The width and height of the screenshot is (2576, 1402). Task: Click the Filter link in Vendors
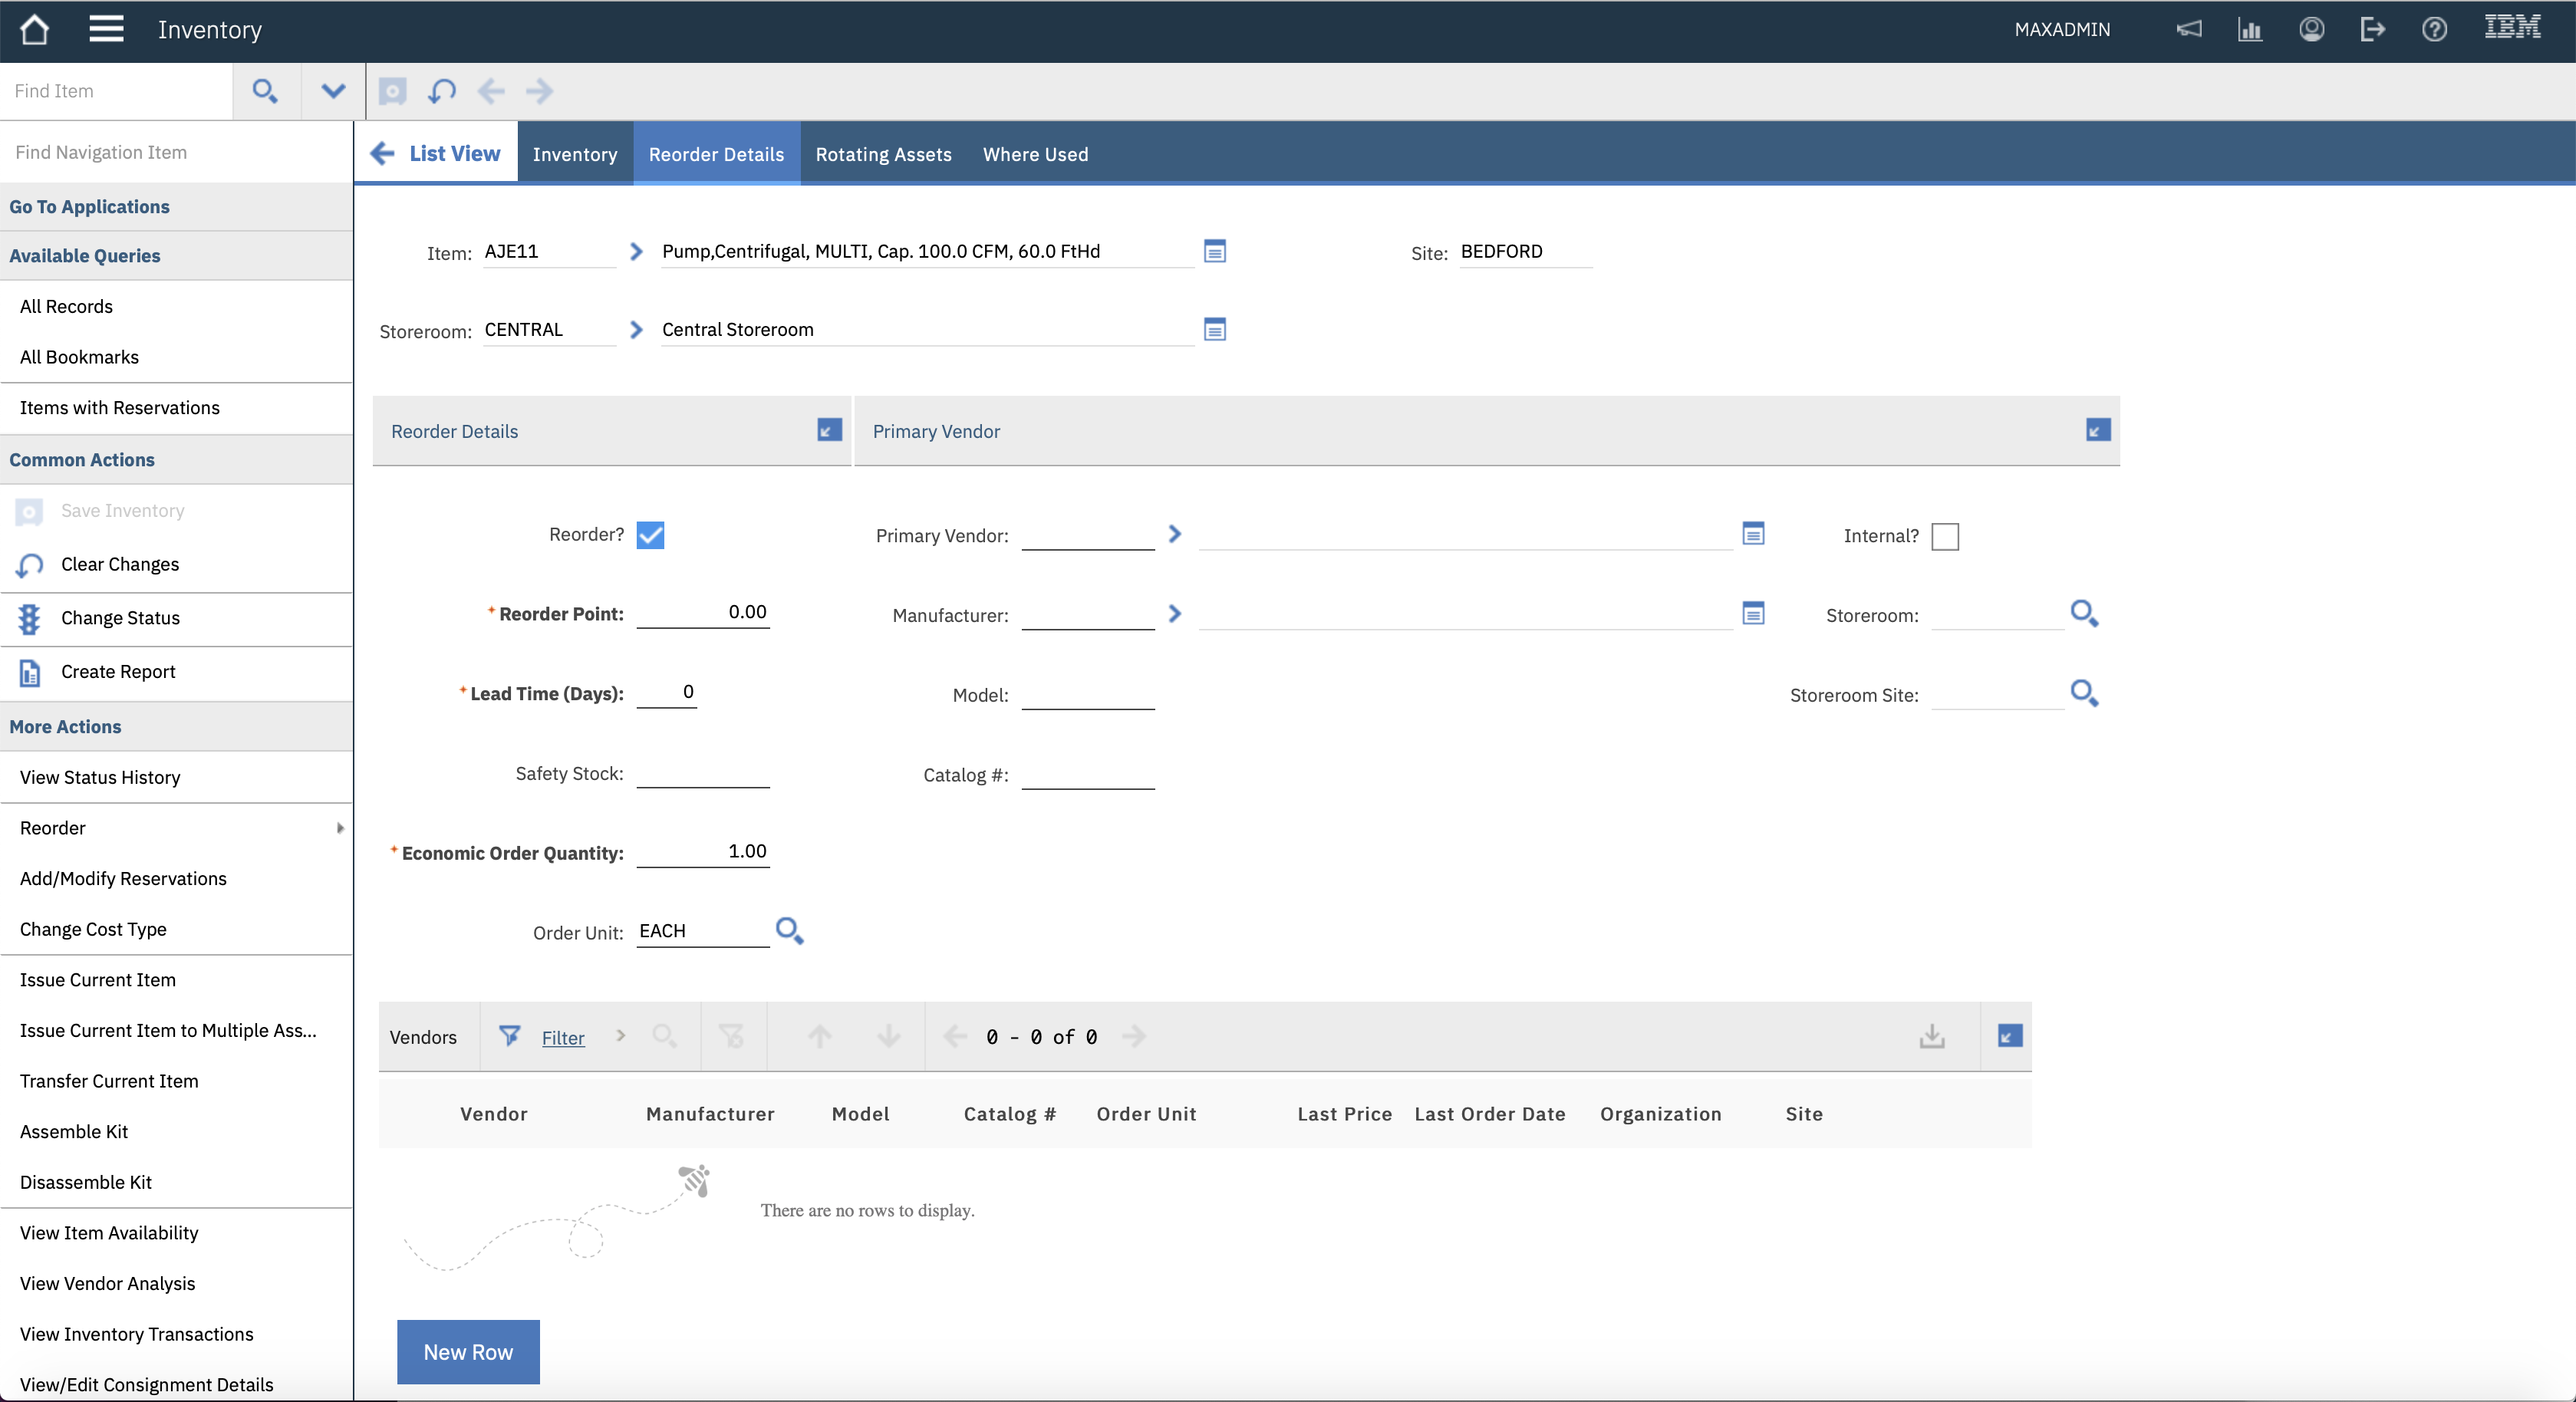(x=563, y=1038)
